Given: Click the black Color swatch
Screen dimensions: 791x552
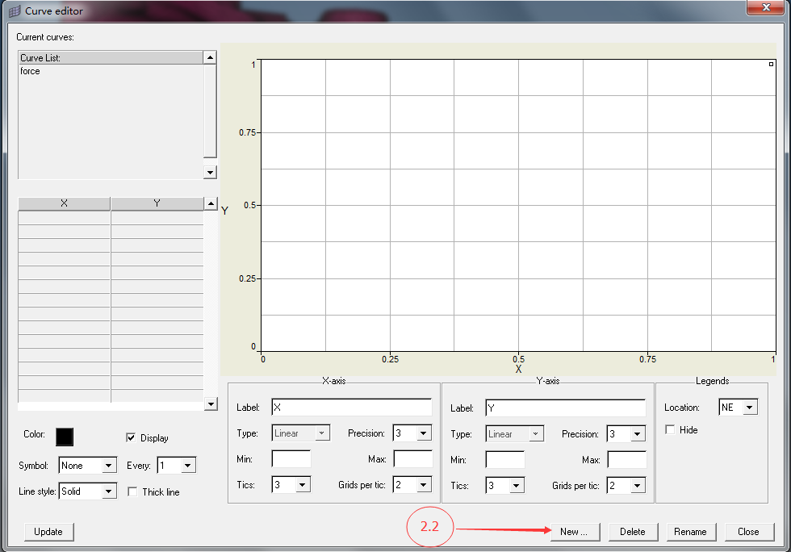Looking at the screenshot, I should [x=65, y=437].
